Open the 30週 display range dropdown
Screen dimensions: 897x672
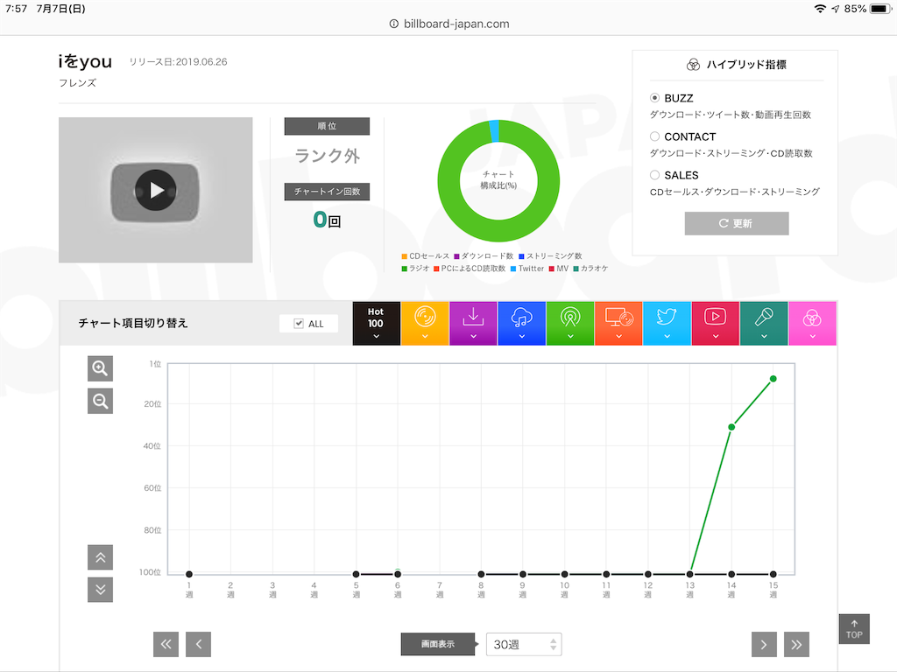tap(524, 645)
